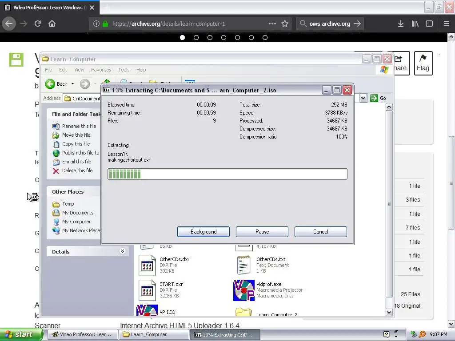This screenshot has height=341, width=455.
Task: Open My Computer in Other Places
Action: pos(72,222)
